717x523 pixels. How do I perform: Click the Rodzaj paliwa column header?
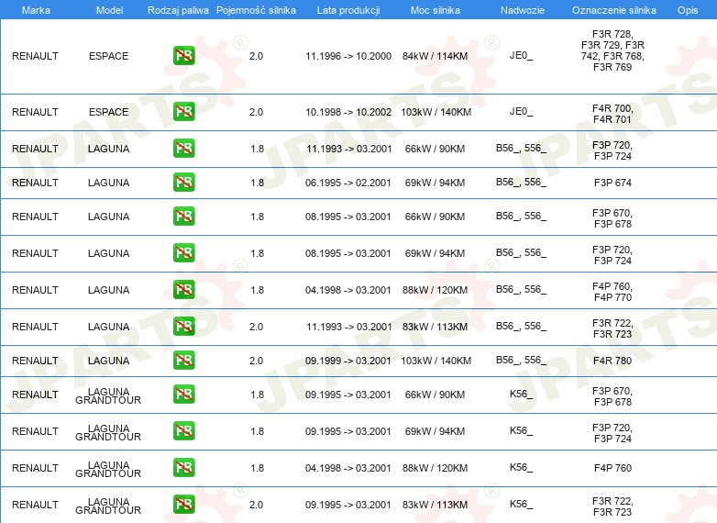(178, 9)
